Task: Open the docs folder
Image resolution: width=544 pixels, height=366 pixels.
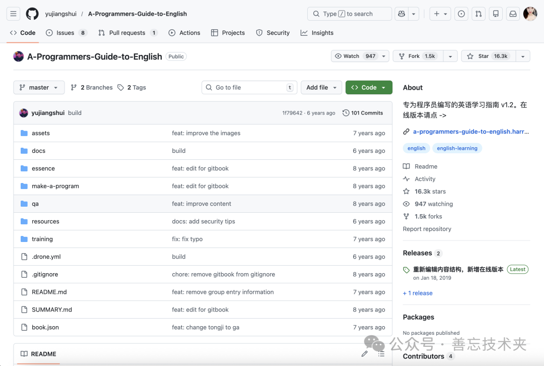Action: click(38, 150)
